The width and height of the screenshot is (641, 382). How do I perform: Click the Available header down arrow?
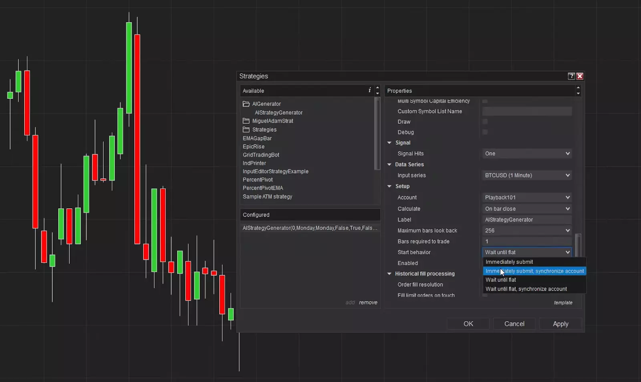pos(377,93)
